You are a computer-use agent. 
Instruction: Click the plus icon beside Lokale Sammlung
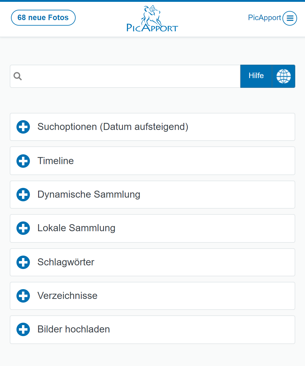[23, 228]
